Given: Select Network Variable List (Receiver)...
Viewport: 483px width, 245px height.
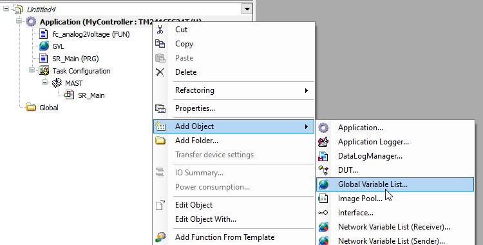Looking at the screenshot, I should click(x=395, y=227).
